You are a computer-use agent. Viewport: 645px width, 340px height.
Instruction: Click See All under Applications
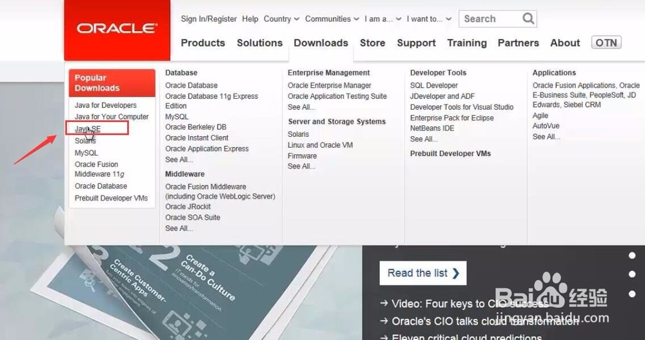[546, 137]
